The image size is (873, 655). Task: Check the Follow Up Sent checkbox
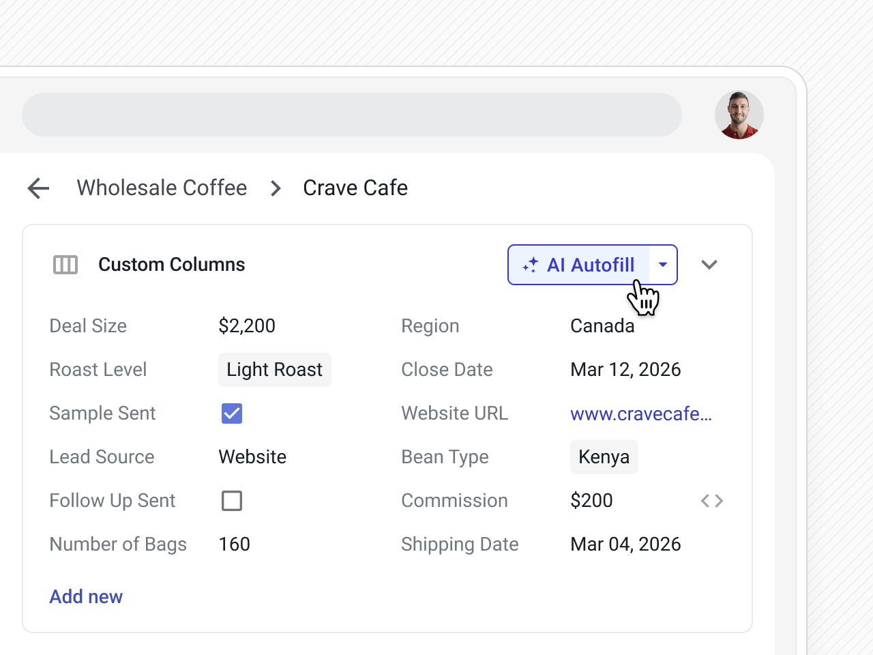pos(232,501)
